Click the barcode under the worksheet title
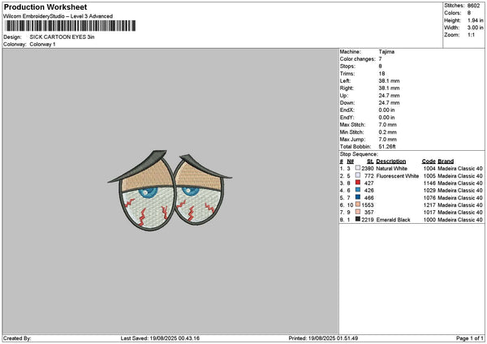487x344 pixels. click(70, 26)
